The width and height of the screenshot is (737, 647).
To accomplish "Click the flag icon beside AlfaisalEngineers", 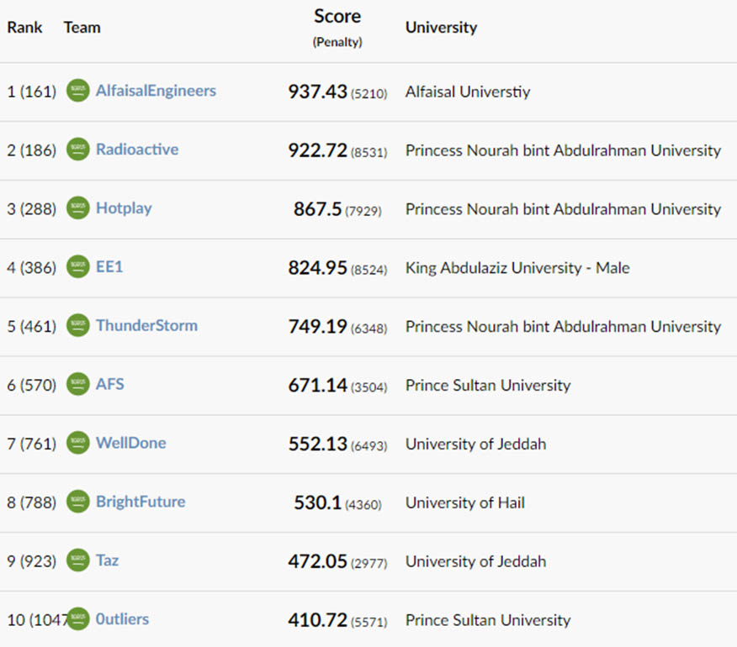I will pyautogui.click(x=77, y=90).
